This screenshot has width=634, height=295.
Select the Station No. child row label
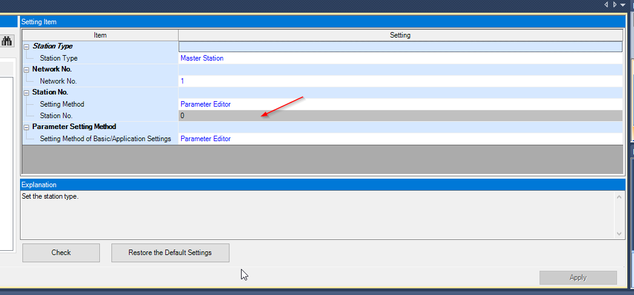56,116
